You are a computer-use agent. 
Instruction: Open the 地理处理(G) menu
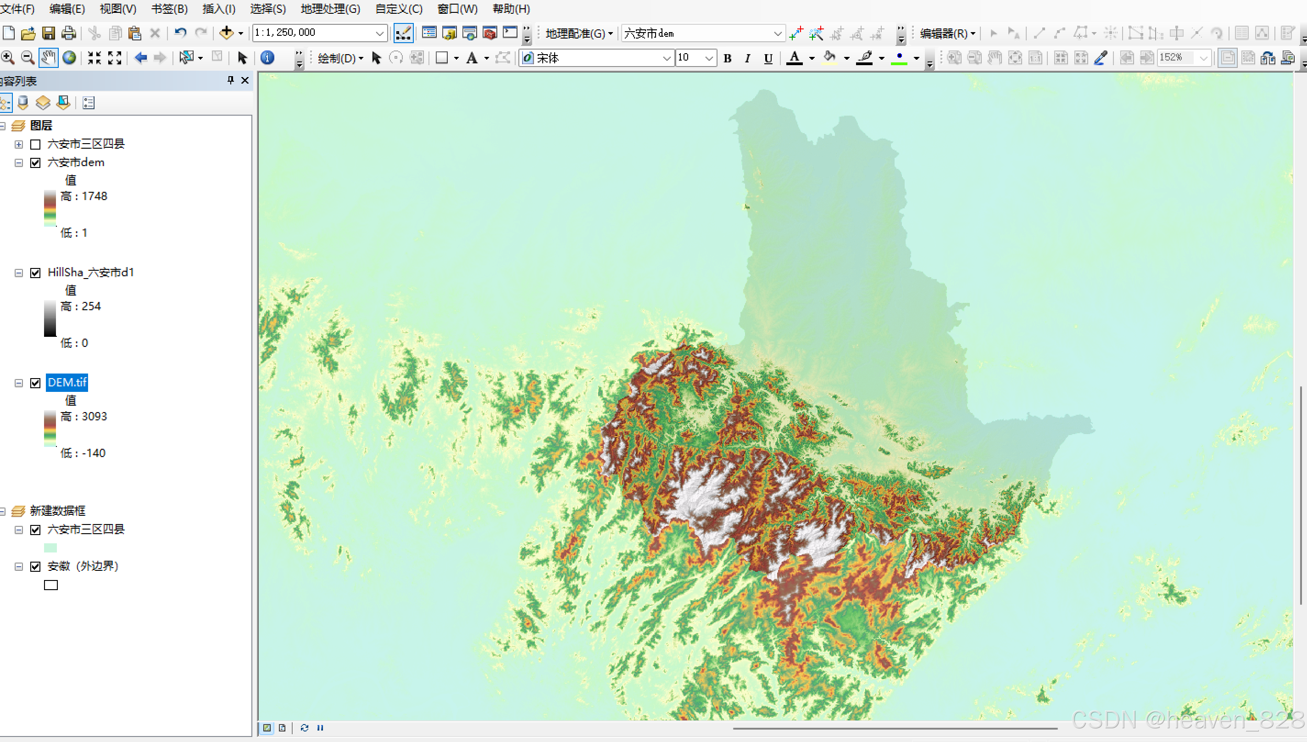330,9
